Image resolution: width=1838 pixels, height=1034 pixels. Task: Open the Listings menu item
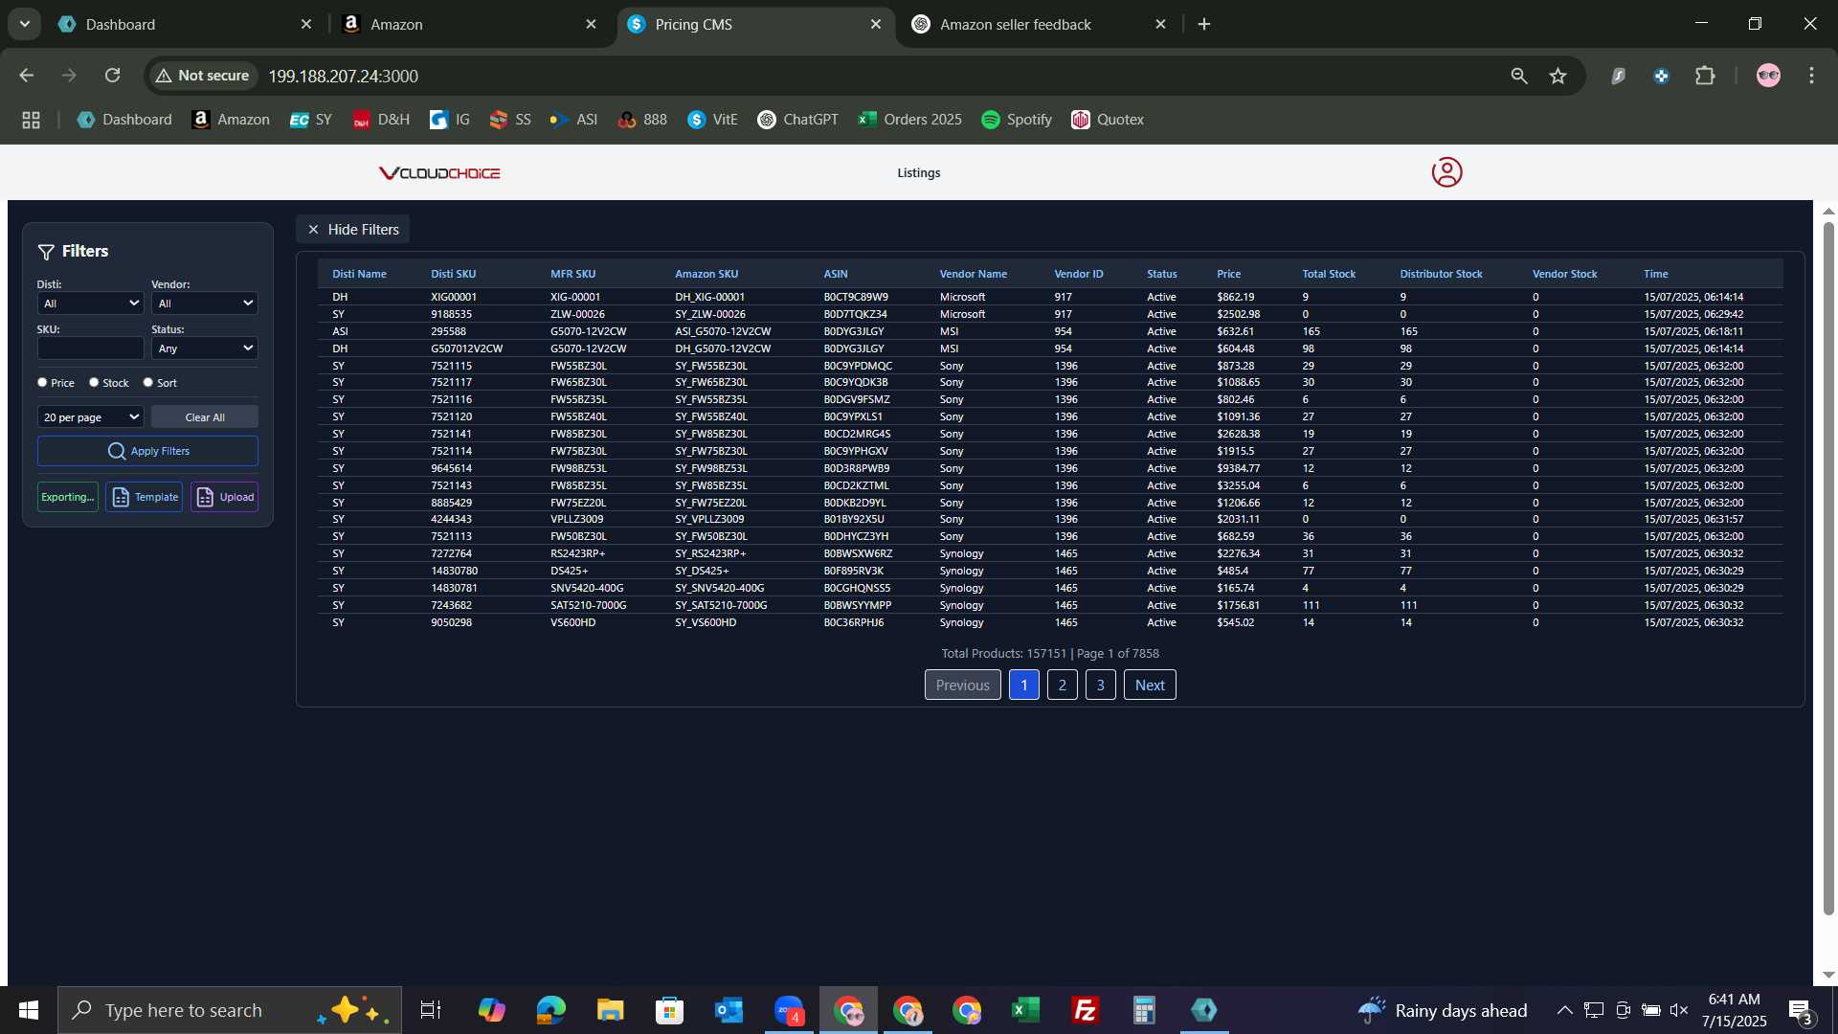click(x=918, y=173)
